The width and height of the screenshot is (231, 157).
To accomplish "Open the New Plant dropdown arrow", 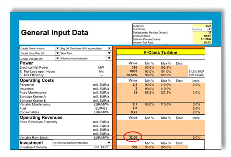I will tap(109, 53).
